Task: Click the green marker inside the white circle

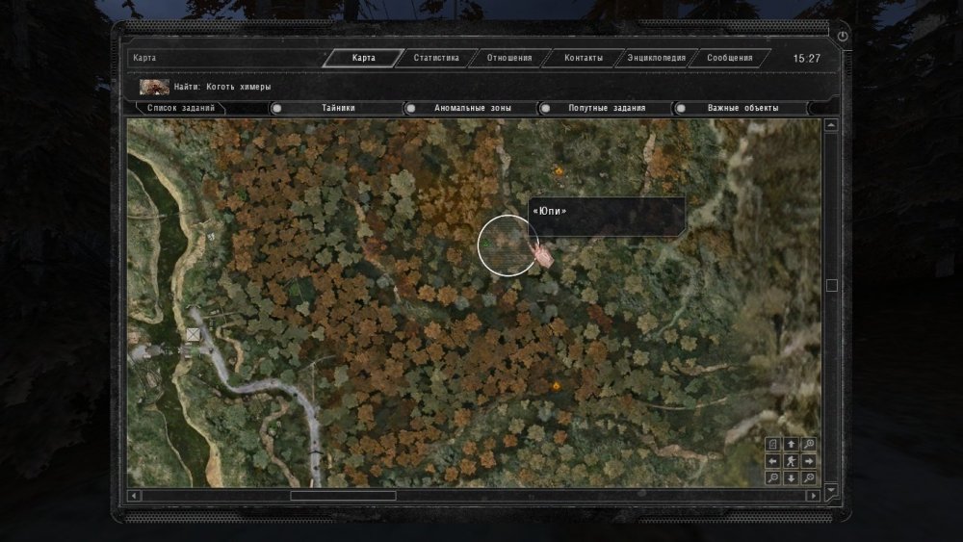Action: (x=485, y=244)
